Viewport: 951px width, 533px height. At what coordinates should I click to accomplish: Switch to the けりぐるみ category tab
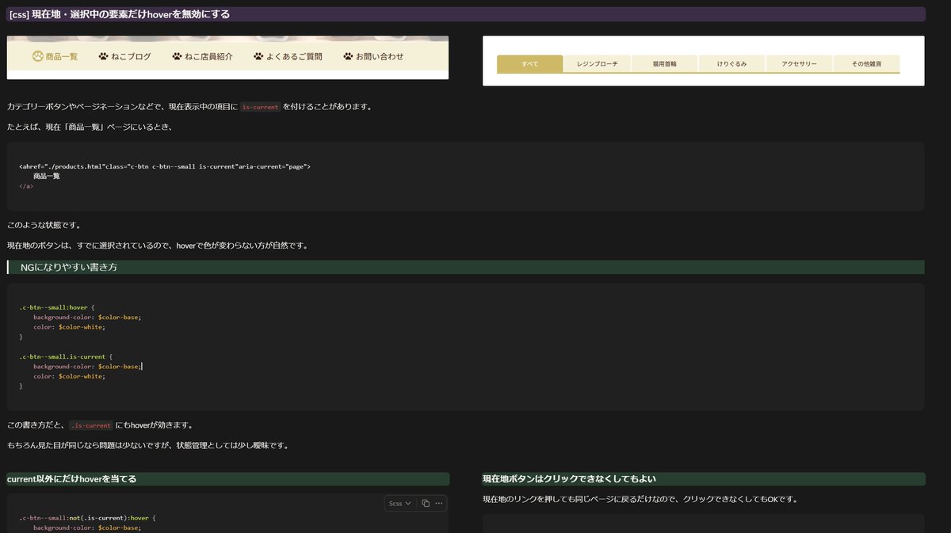click(x=731, y=63)
